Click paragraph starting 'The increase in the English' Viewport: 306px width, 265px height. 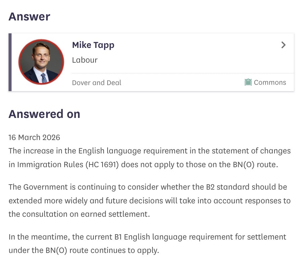(149, 158)
